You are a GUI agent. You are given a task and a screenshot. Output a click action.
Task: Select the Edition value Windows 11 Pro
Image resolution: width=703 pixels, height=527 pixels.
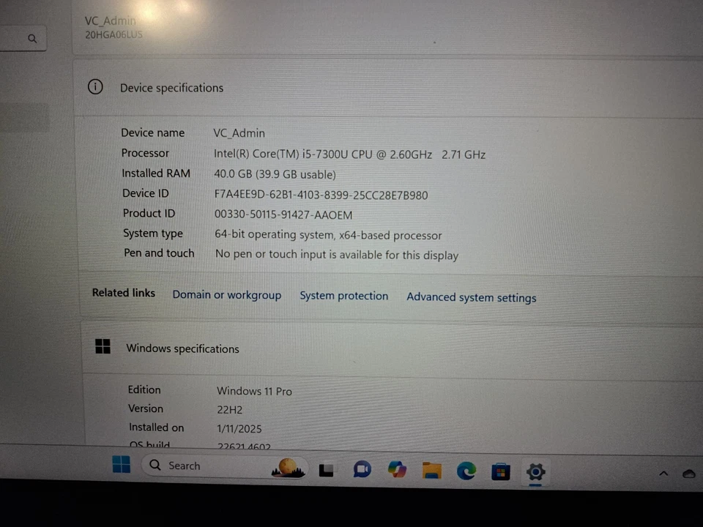point(254,391)
